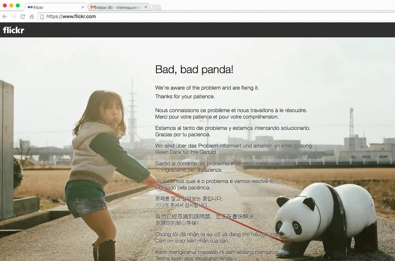
Task: Click the Flickr logo in the header
Action: tap(13, 30)
